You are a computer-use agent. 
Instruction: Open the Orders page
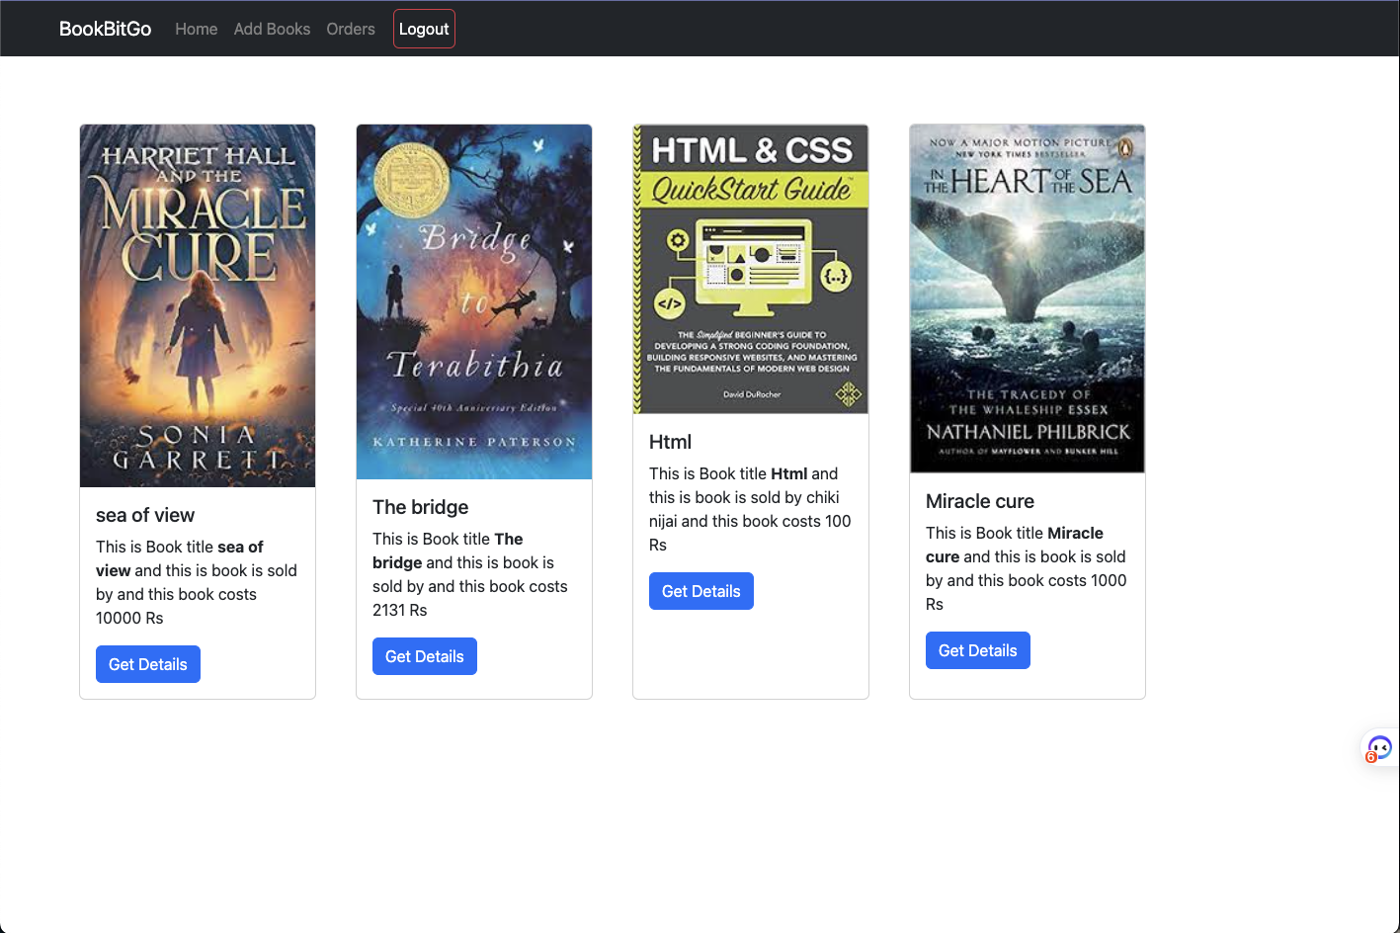(351, 29)
